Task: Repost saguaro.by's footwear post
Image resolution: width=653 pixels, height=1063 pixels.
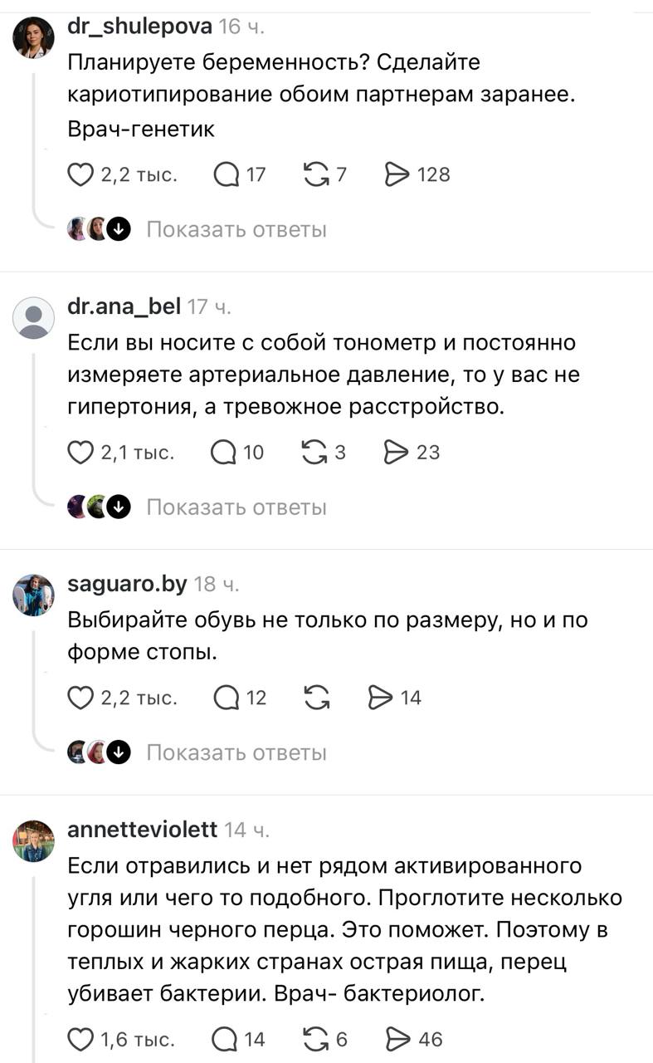Action: point(316,698)
